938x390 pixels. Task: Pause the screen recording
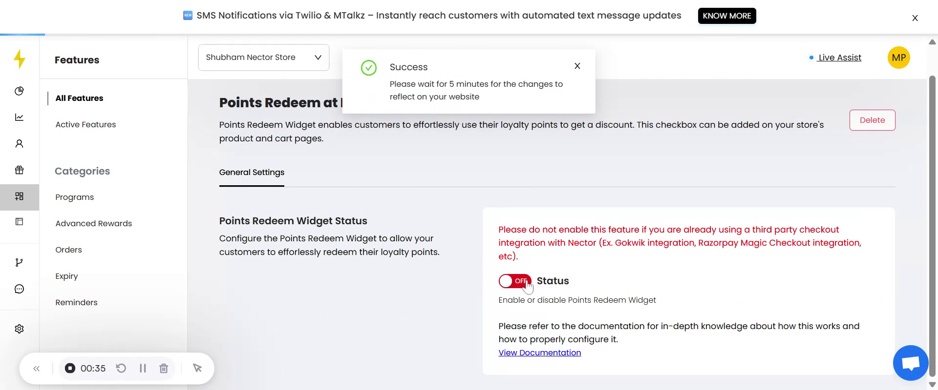(x=143, y=369)
